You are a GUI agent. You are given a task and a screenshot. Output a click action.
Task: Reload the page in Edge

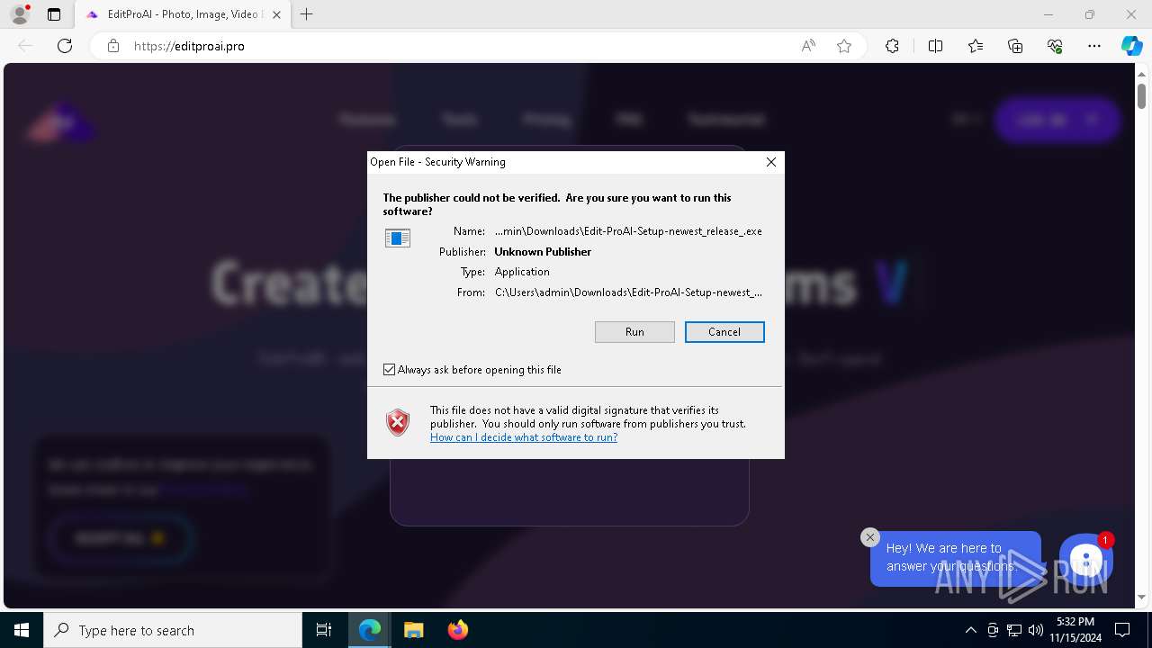tap(65, 46)
